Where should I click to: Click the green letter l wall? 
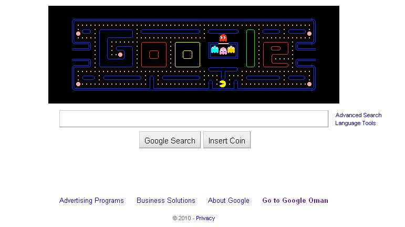pyautogui.click(x=250, y=48)
